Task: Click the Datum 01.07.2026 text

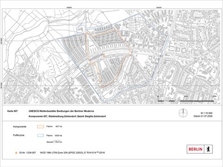Action: coord(203,116)
